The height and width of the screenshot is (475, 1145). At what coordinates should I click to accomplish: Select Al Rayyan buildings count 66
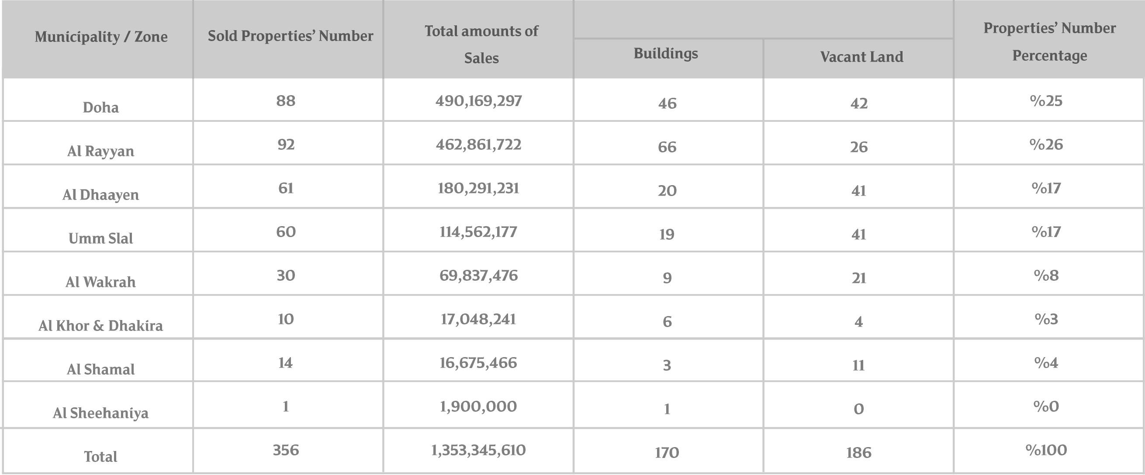[x=667, y=147]
